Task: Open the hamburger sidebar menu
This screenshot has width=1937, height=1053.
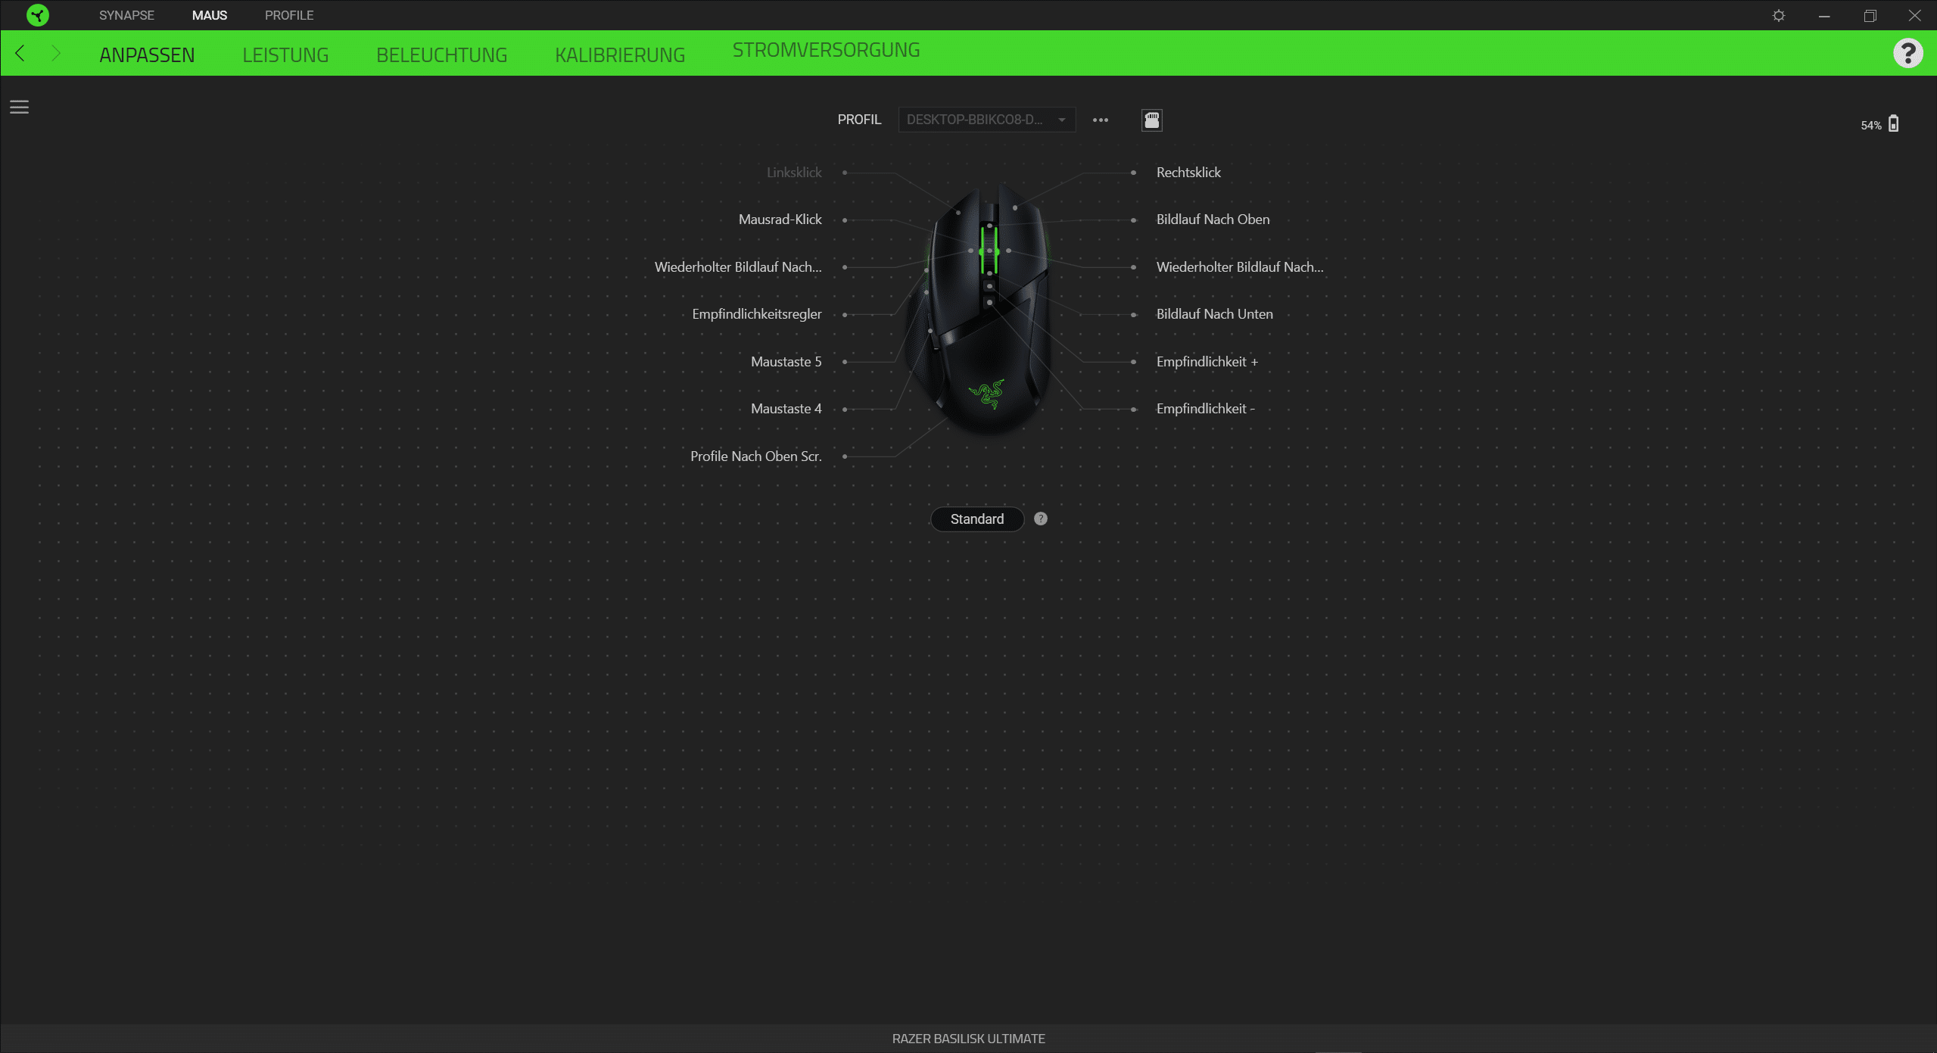Action: [19, 107]
